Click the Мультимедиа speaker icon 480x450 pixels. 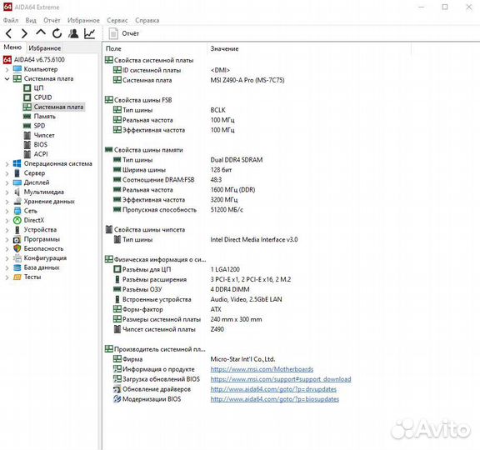(x=17, y=192)
